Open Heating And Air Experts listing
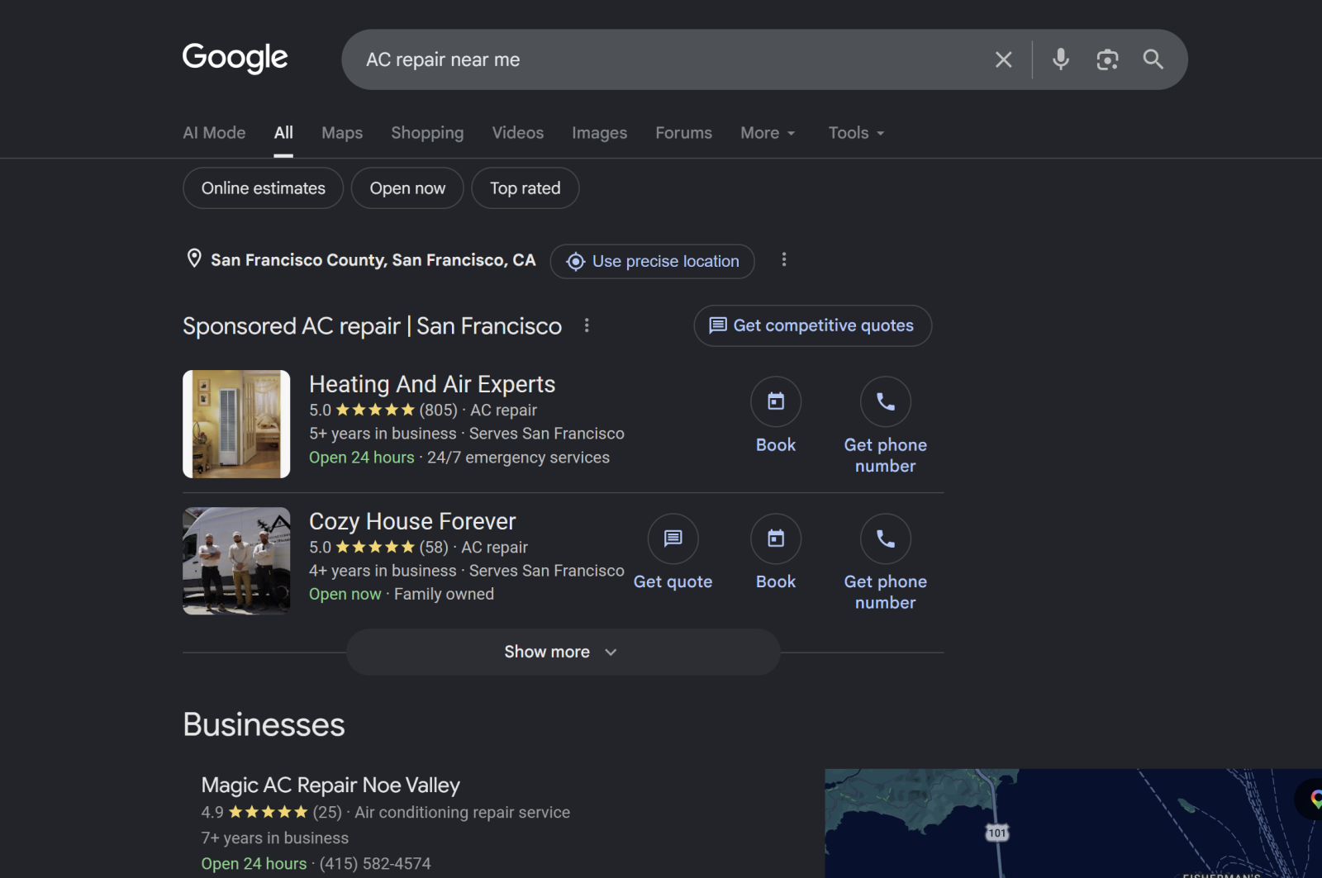This screenshot has height=878, width=1322. pyautogui.click(x=432, y=384)
